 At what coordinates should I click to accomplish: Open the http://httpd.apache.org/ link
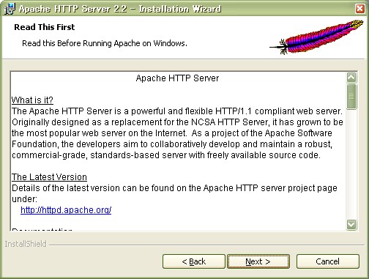coord(66,210)
